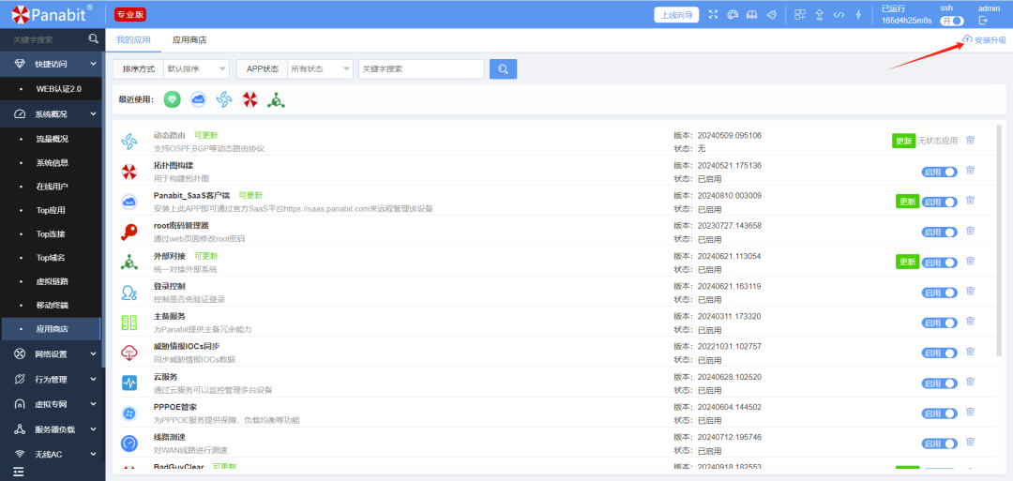The height and width of the screenshot is (481, 1013).
Task: Toggle 登录控制 enable switch
Action: pos(939,293)
